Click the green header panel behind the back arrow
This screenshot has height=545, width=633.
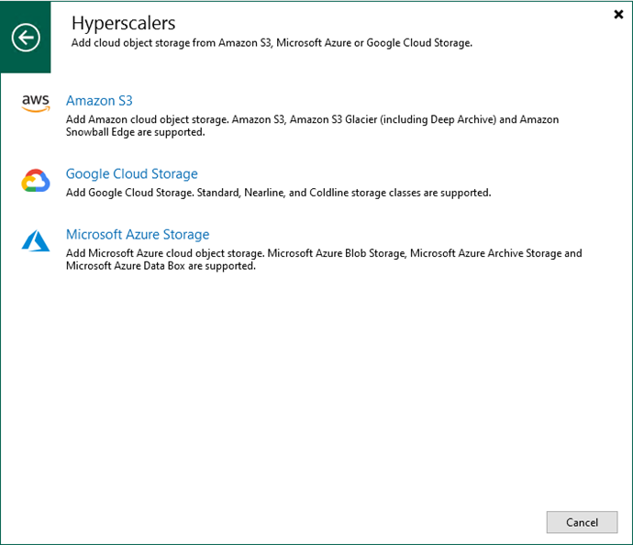coord(26,37)
